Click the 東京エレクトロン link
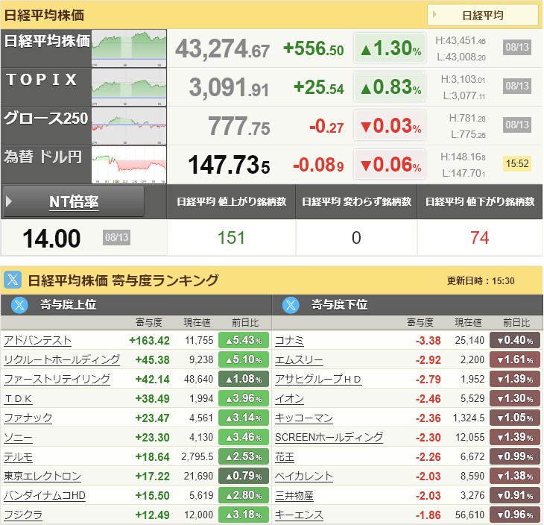Viewport: 544px width, 525px height. tap(42, 476)
